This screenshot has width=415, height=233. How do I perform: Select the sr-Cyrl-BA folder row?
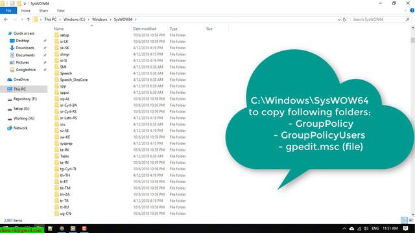point(121,105)
